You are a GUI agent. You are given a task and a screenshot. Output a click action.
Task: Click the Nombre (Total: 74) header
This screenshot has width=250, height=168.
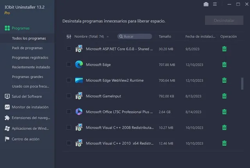click(89, 37)
